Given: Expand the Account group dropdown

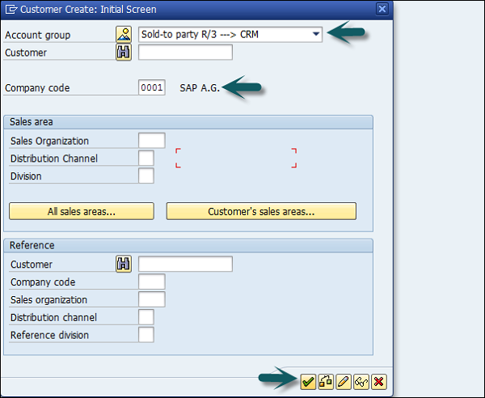Looking at the screenshot, I should pos(315,35).
